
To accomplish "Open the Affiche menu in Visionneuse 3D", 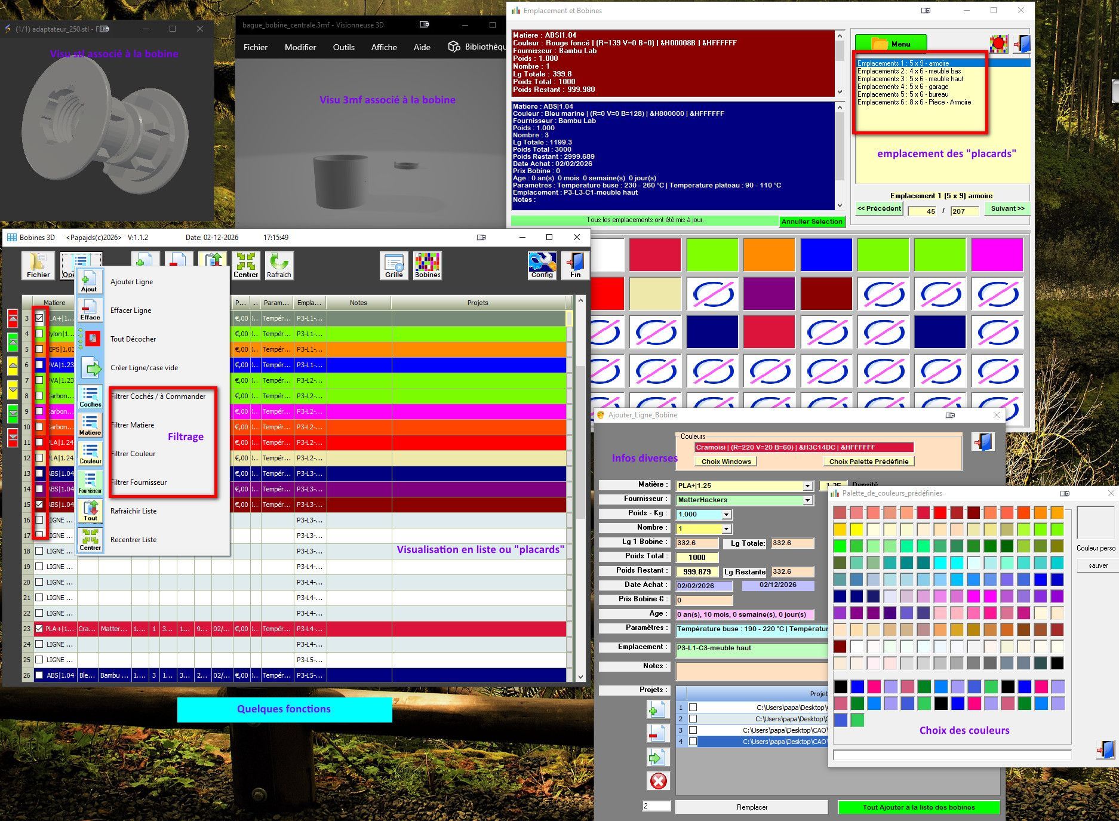I will (x=384, y=47).
